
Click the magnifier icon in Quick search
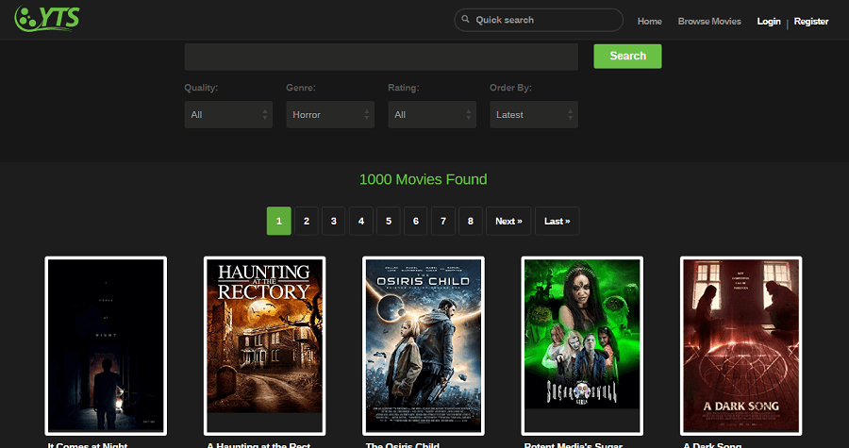(465, 20)
